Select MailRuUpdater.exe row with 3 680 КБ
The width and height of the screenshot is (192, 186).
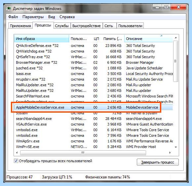(94, 91)
